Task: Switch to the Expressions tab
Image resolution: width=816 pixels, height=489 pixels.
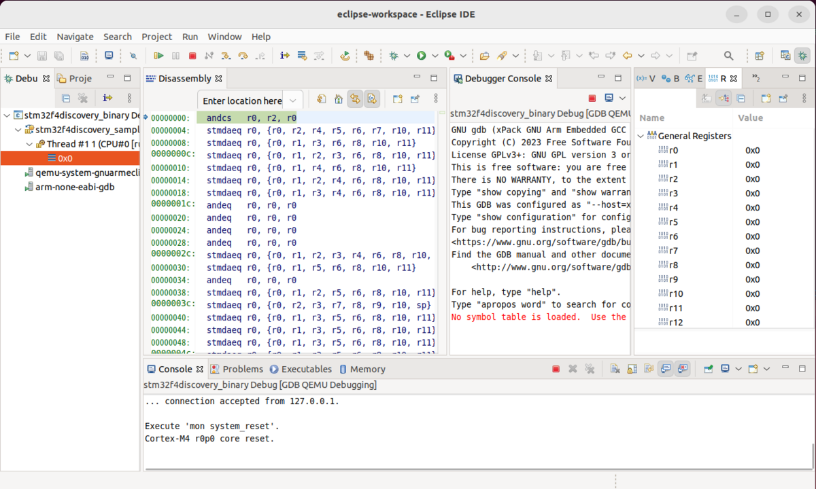Action: (694, 78)
